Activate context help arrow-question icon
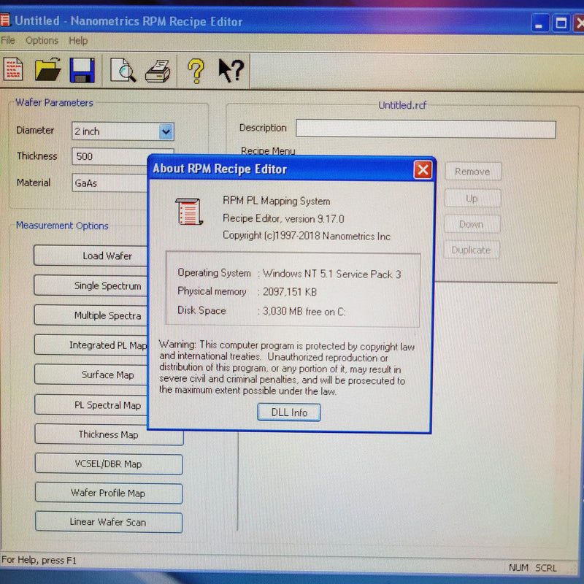Viewport: 584px width, 584px height. 231,70
